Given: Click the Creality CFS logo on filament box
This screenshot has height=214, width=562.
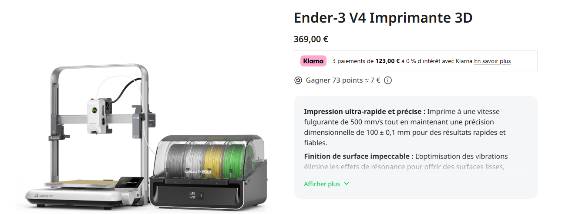Looking at the screenshot, I should pyautogui.click(x=199, y=171).
